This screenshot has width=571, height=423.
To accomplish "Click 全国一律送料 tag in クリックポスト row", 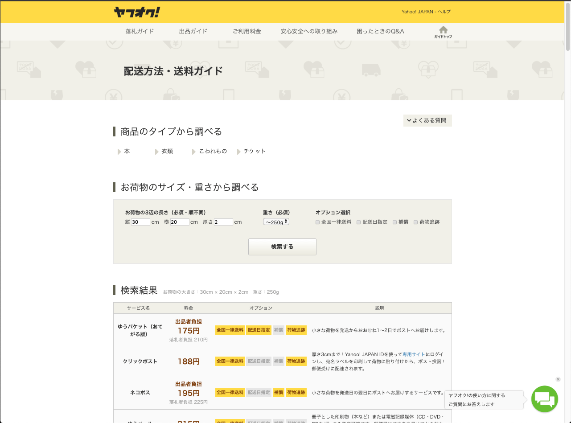I will [230, 361].
